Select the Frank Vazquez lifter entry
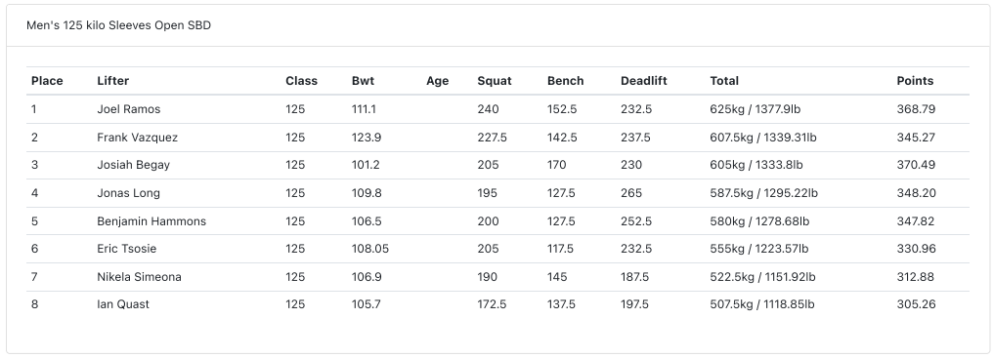The image size is (993, 358). pyautogui.click(x=138, y=138)
